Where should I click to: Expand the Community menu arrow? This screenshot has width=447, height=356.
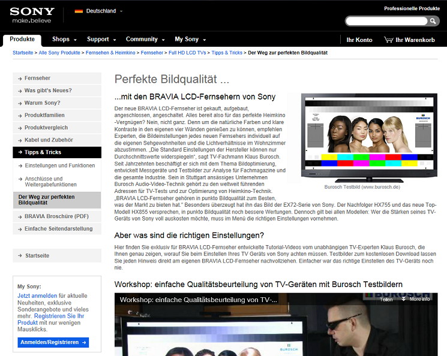tap(163, 40)
